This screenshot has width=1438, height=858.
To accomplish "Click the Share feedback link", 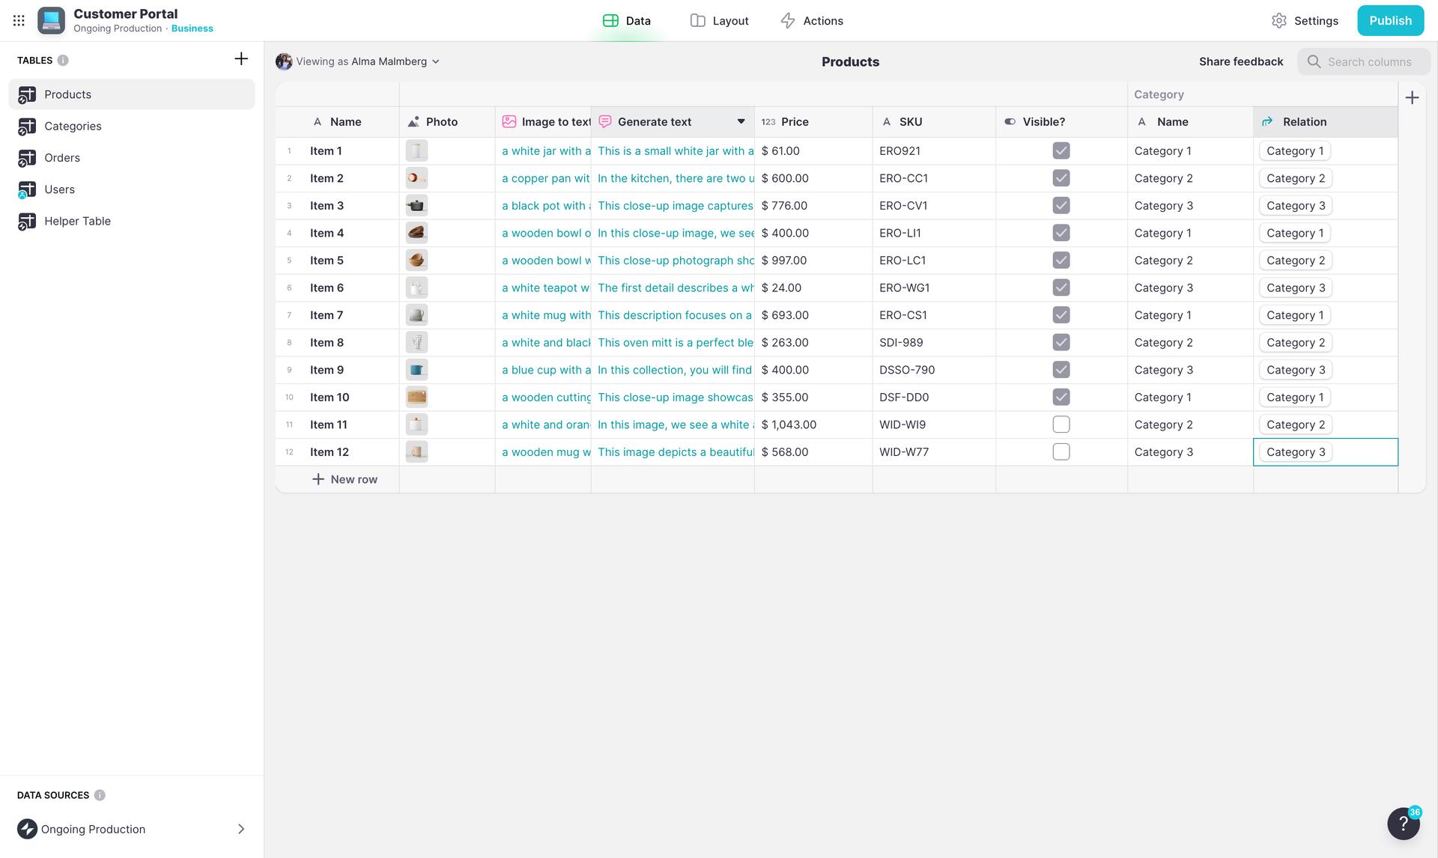I will pos(1240,62).
